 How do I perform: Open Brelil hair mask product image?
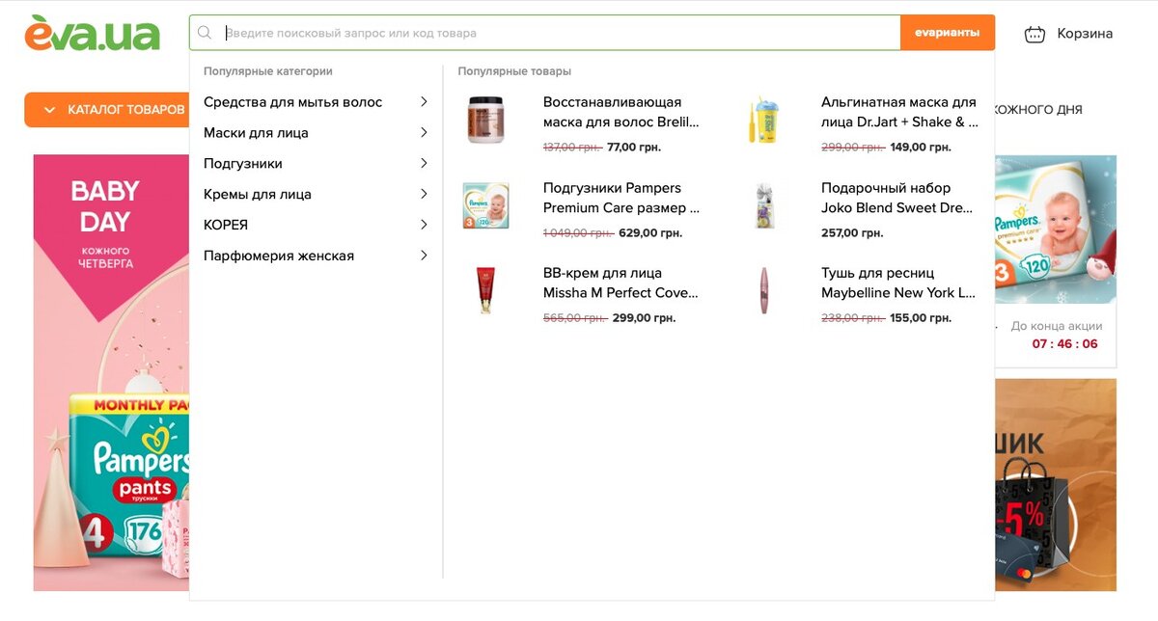click(x=485, y=120)
